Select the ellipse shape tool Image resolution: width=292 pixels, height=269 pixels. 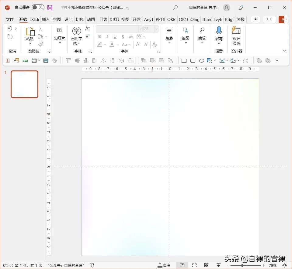[201, 61]
